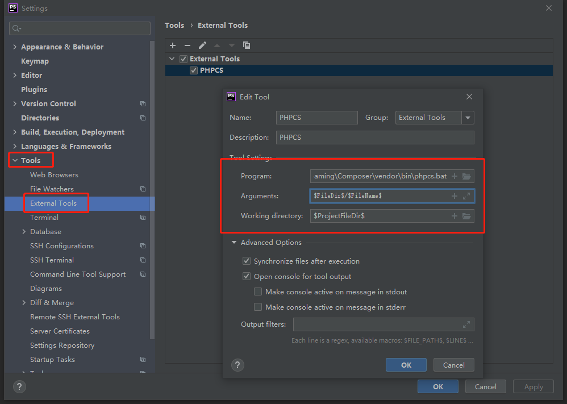Click settings tree vertical scrollbar
This screenshot has height=404, width=567.
pyautogui.click(x=152, y=190)
